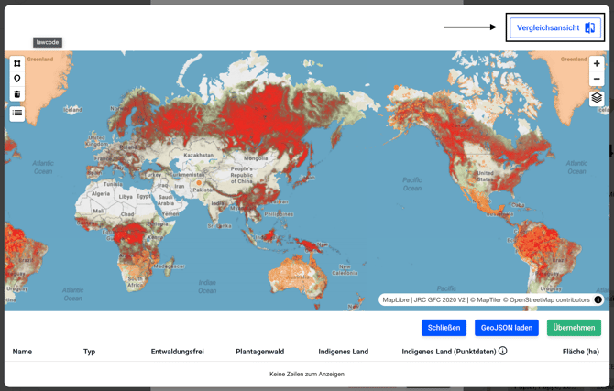Sort table by Name column header
The height and width of the screenshot is (391, 614).
[22, 352]
